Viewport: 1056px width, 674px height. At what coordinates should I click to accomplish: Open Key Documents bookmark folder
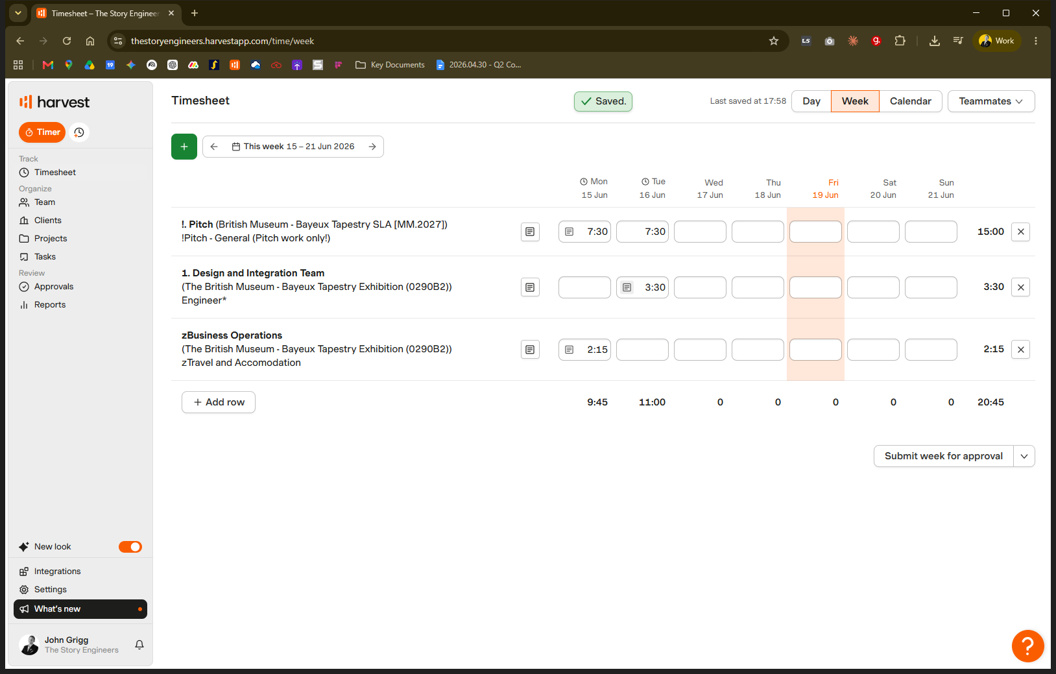click(x=390, y=65)
